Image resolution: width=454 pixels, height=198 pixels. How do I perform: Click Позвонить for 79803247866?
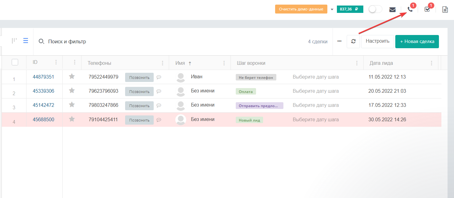click(139, 106)
